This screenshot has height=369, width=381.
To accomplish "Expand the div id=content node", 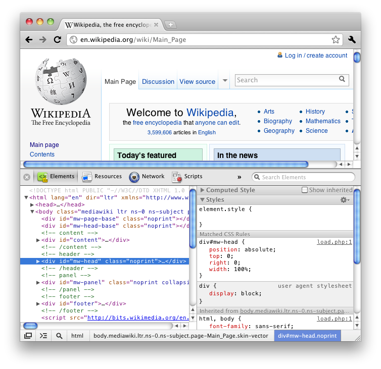I will point(38,240).
